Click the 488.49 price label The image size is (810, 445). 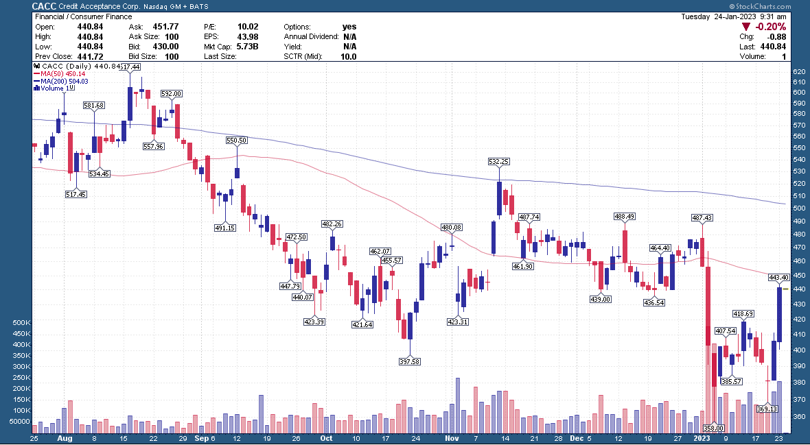click(625, 216)
